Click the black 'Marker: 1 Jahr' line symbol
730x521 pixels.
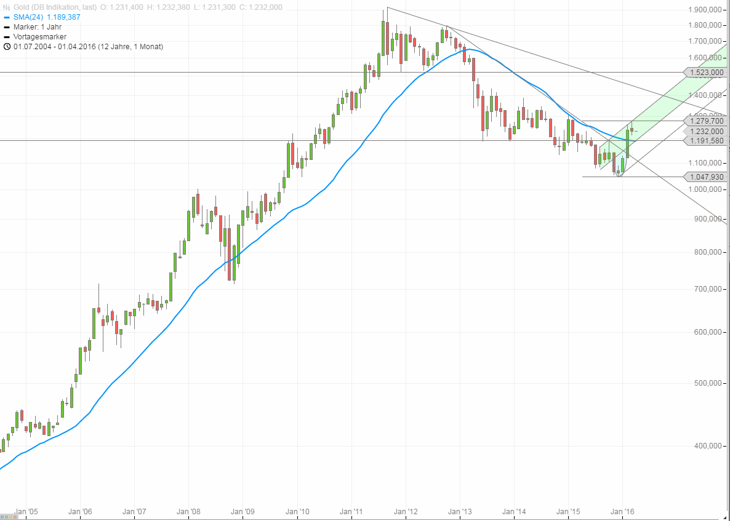[x=6, y=27]
